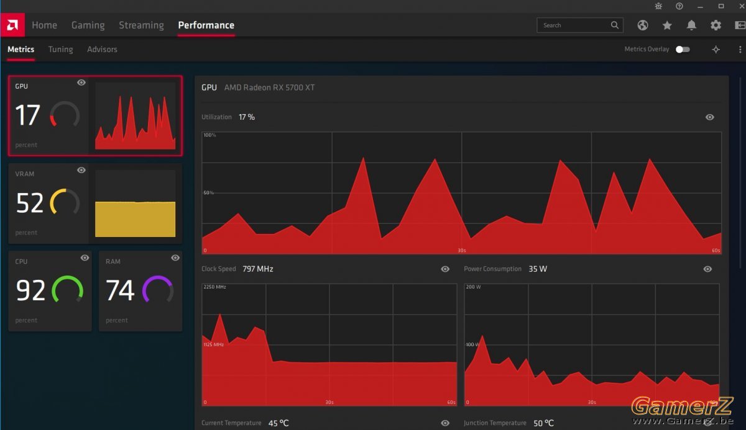
Task: Select the Performance tab
Action: point(206,25)
